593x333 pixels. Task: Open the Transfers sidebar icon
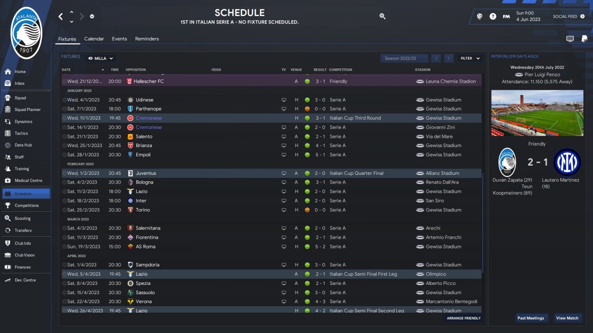pyautogui.click(x=8, y=230)
